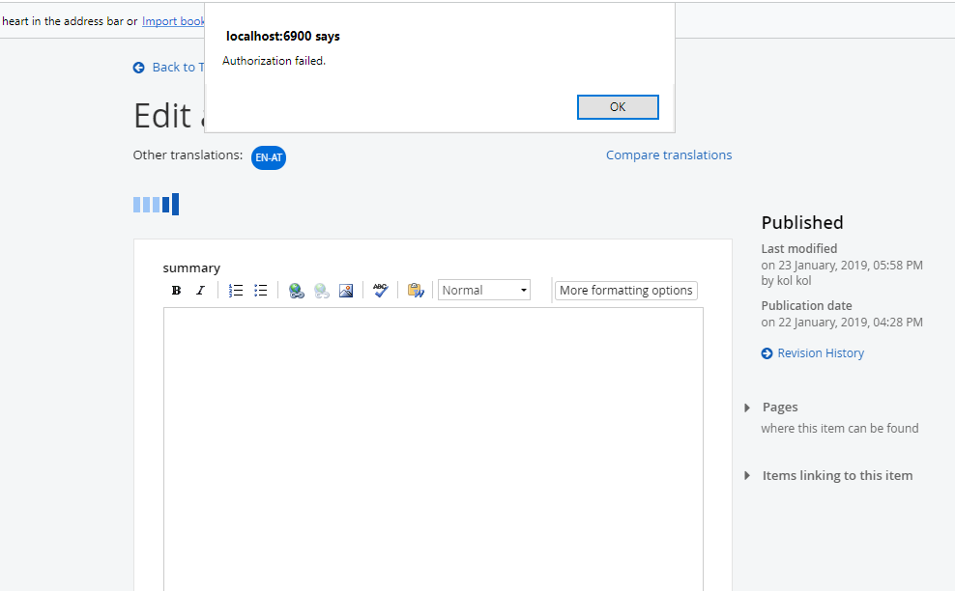Insert a hyperlink with the globe-link icon
Screen dimensions: 955x591
click(297, 291)
